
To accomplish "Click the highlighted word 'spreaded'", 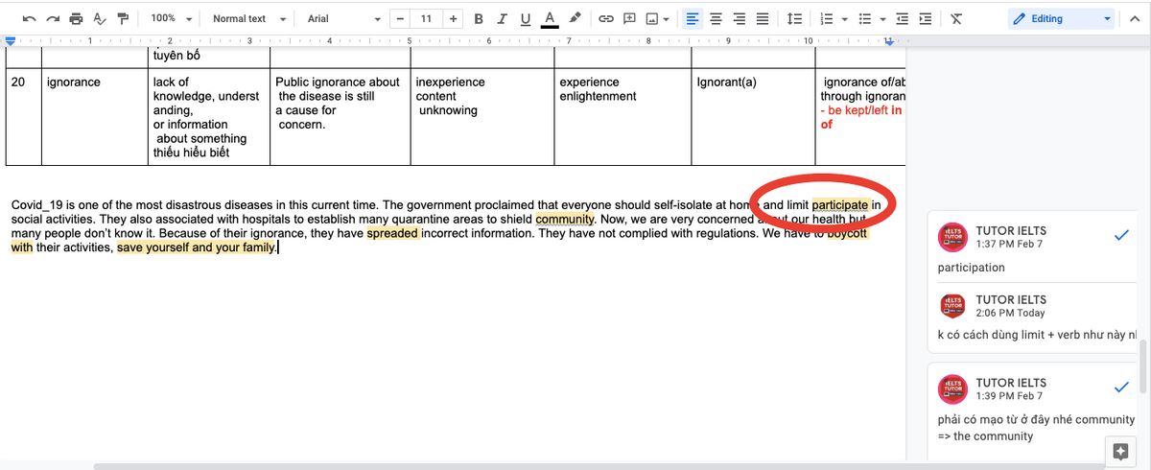I will click(x=393, y=233).
